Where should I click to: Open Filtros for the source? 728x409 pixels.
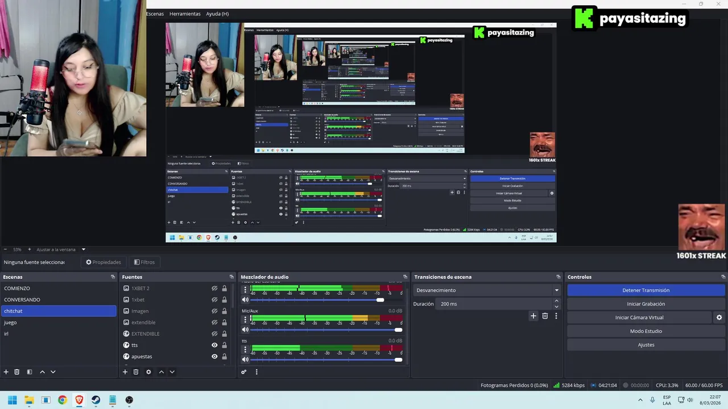point(144,262)
